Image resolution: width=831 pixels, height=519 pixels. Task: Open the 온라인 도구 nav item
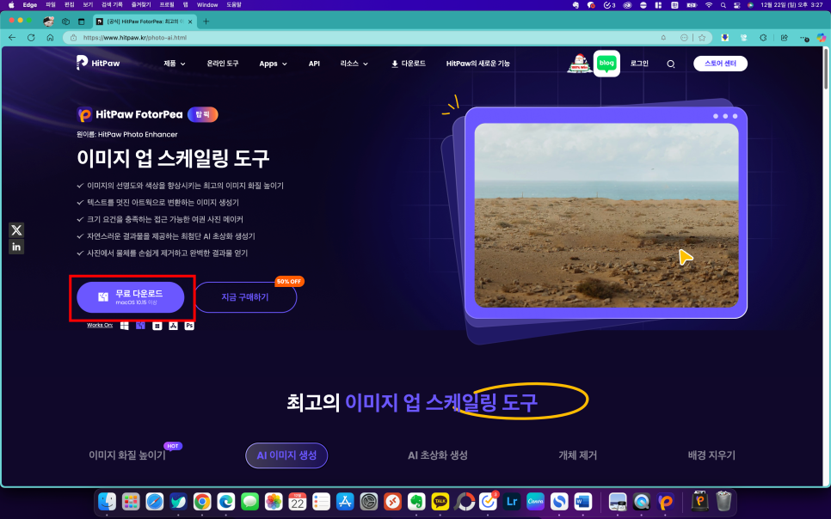point(223,64)
